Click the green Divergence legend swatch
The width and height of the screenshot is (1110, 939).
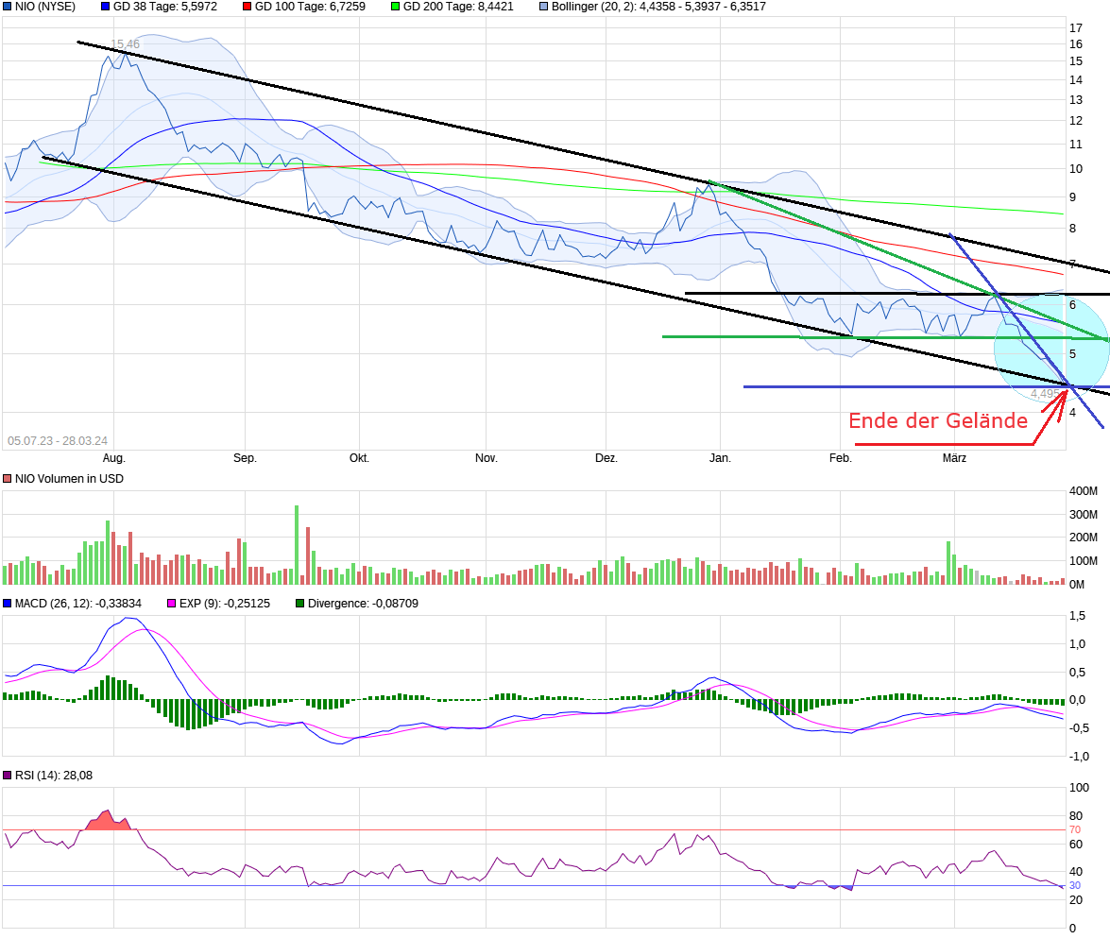tap(300, 603)
